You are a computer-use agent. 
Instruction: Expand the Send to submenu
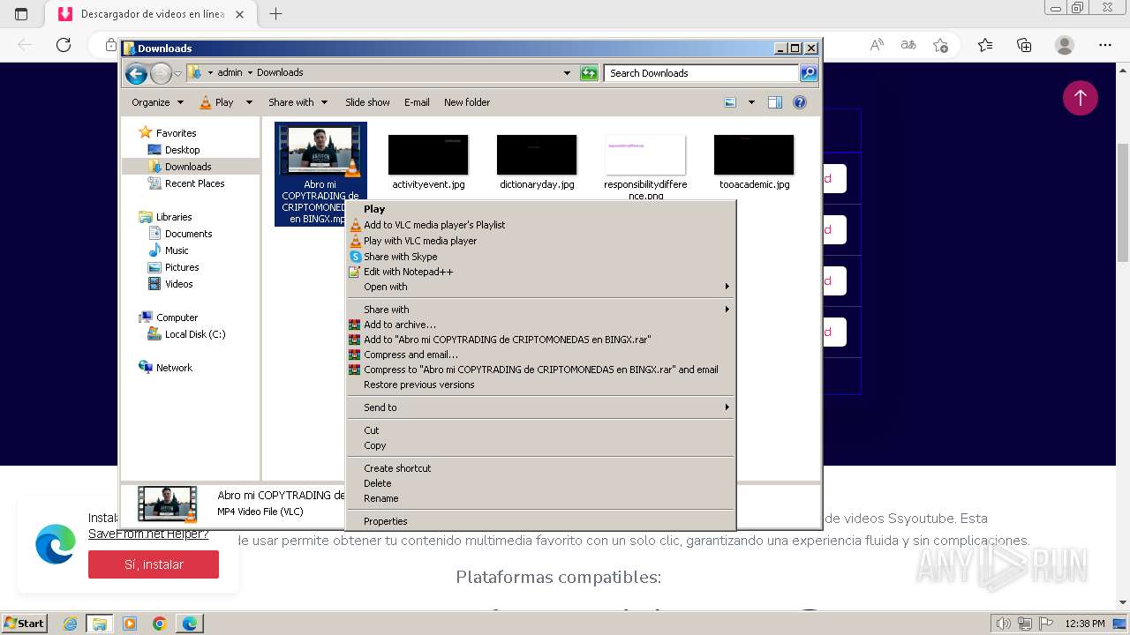(x=540, y=407)
